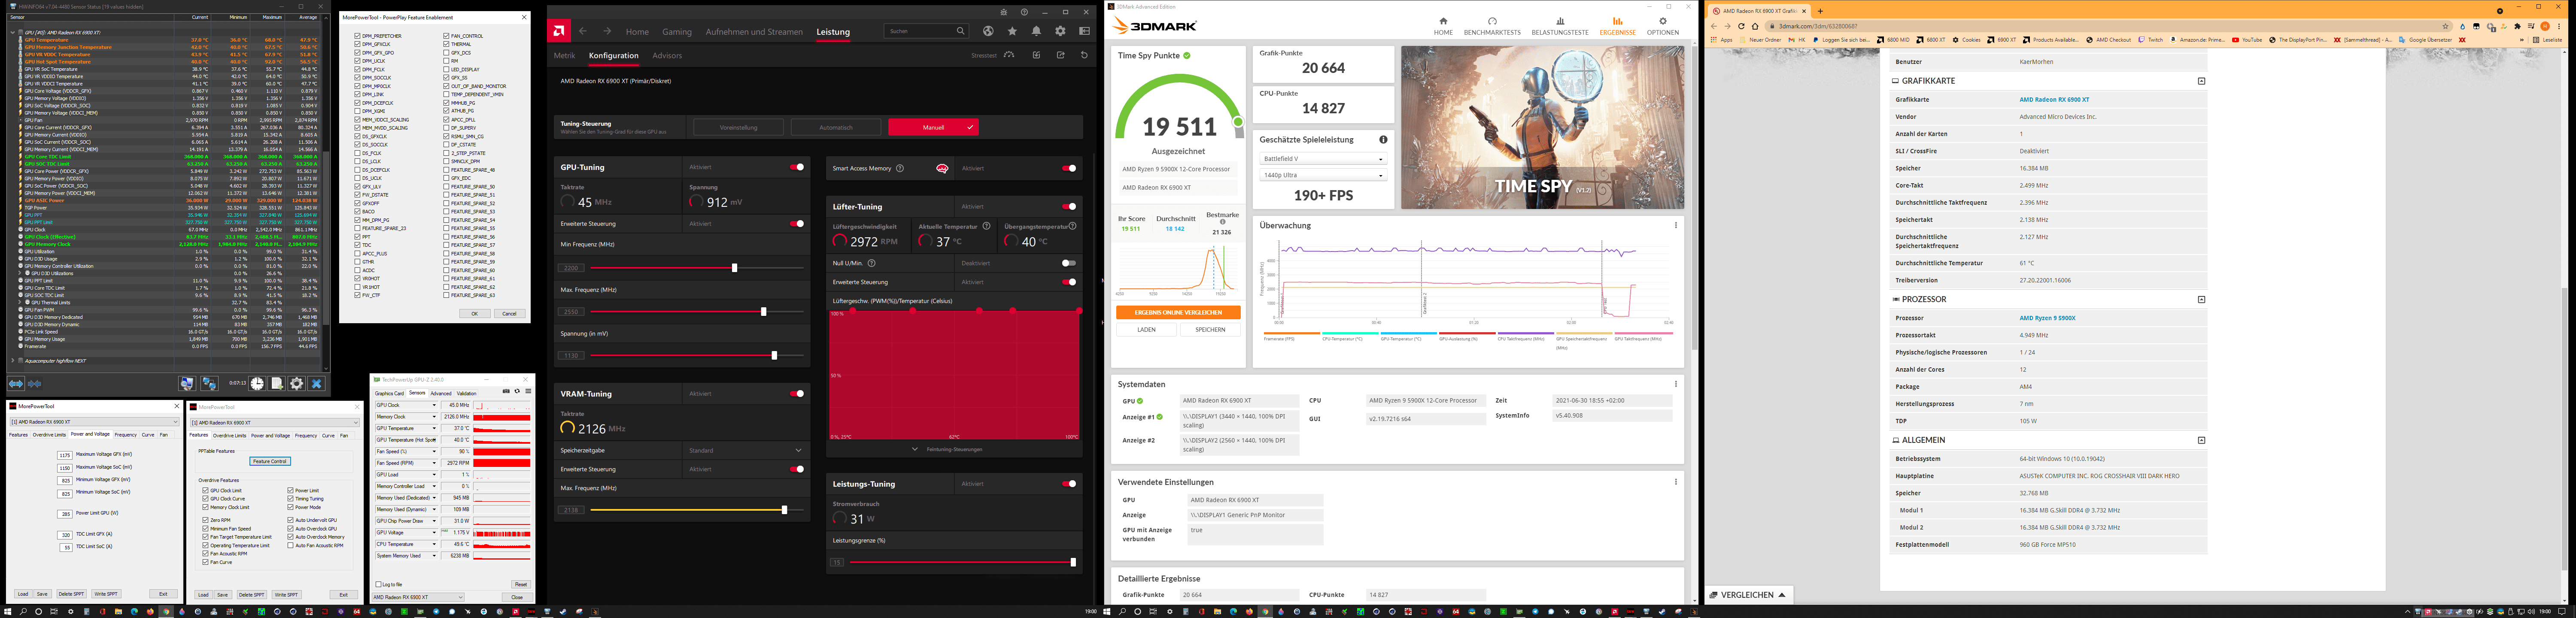Reload the page in the browser
Viewport: 2576px width, 618px height.
(x=1741, y=26)
